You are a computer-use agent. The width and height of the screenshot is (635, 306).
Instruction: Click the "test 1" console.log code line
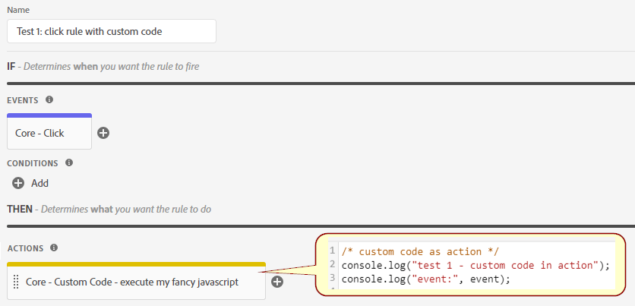[475, 265]
